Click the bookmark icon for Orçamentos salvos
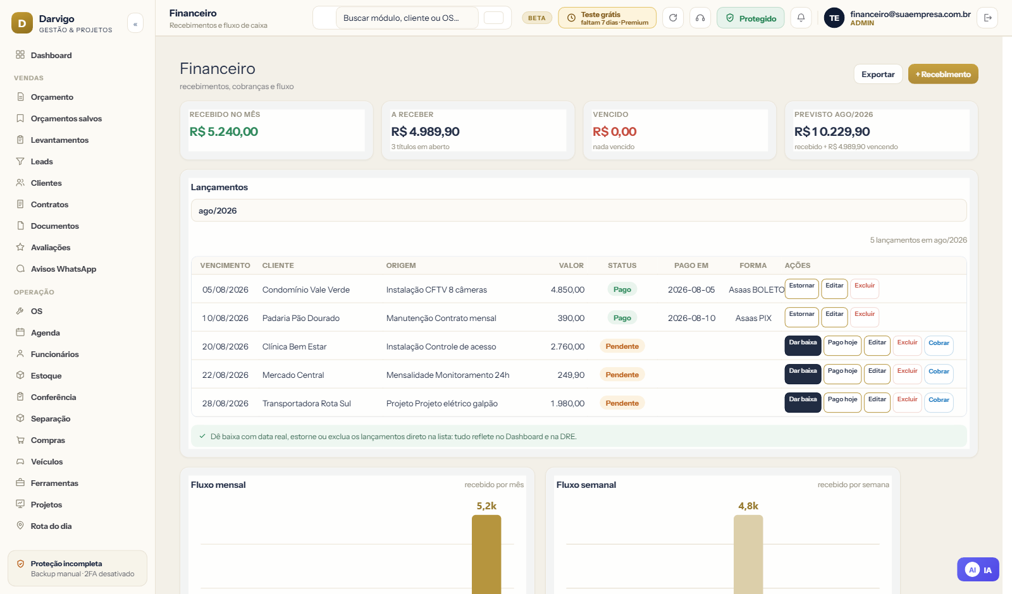Viewport: 1012px width, 594px height. 20,118
